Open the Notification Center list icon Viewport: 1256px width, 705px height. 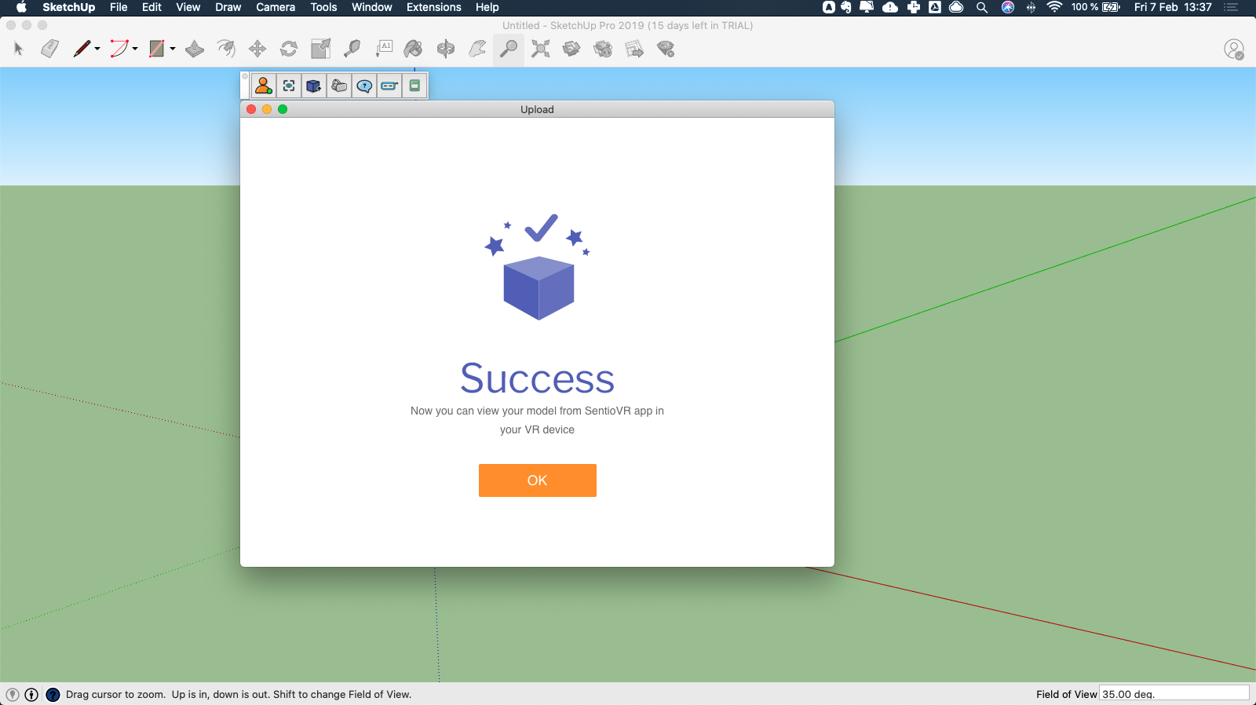1231,7
